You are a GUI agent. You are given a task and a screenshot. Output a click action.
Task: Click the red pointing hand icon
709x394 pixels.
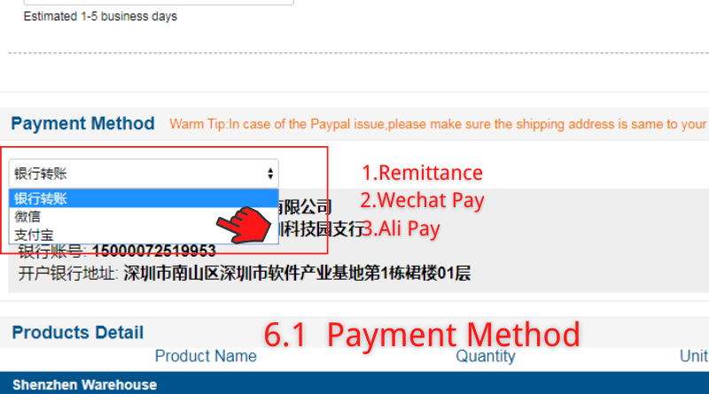point(244,225)
